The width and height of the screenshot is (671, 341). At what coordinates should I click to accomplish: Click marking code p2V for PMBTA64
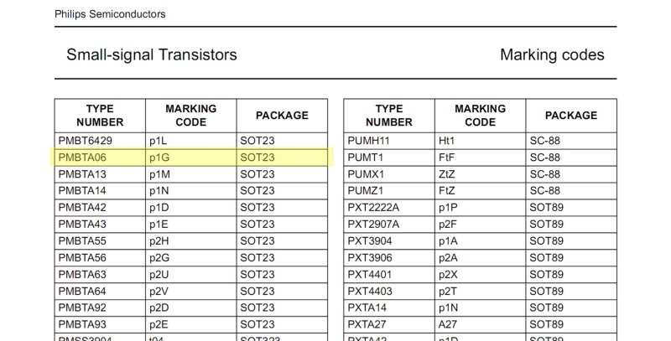click(159, 290)
